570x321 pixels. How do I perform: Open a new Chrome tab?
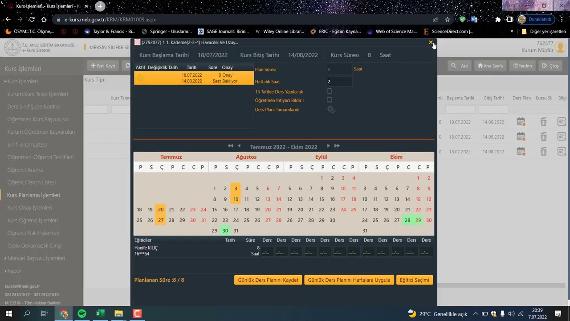point(100,6)
